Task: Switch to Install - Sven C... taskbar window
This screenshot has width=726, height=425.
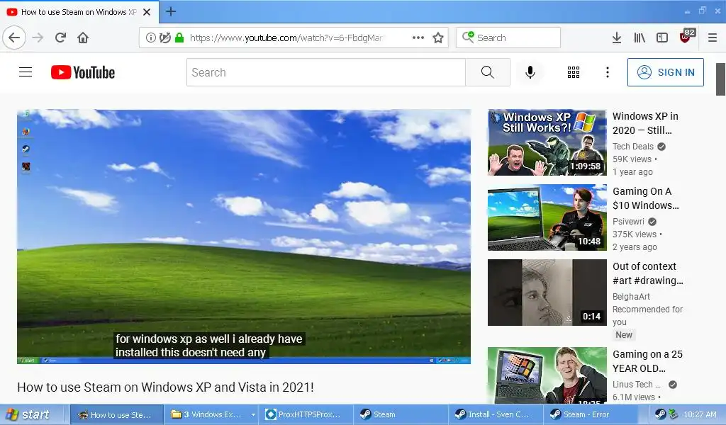Action: [x=496, y=414]
